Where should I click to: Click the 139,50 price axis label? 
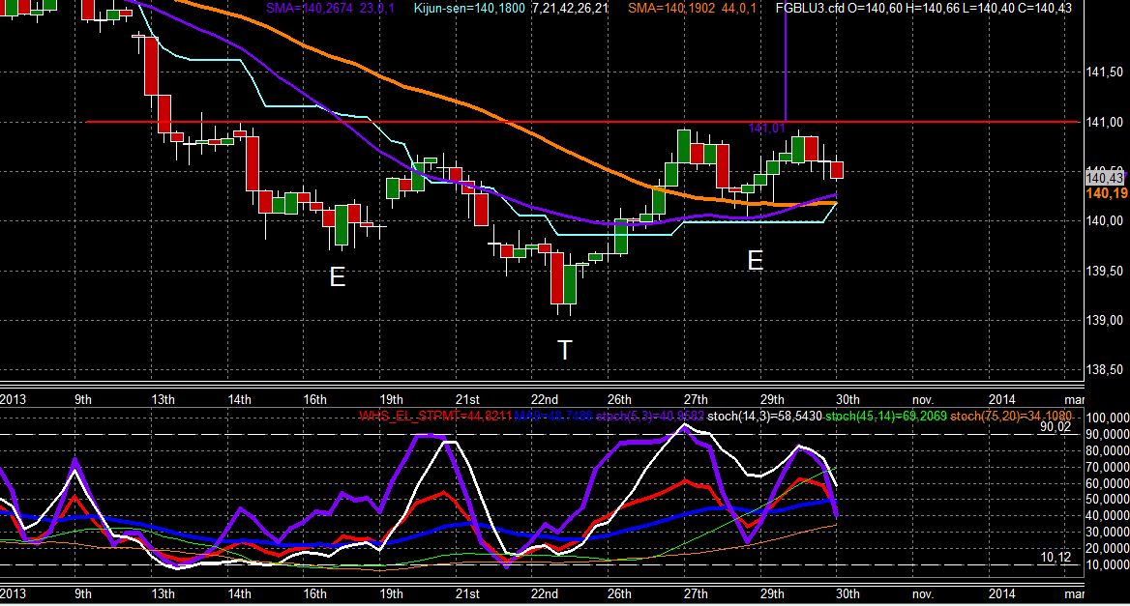[1103, 271]
